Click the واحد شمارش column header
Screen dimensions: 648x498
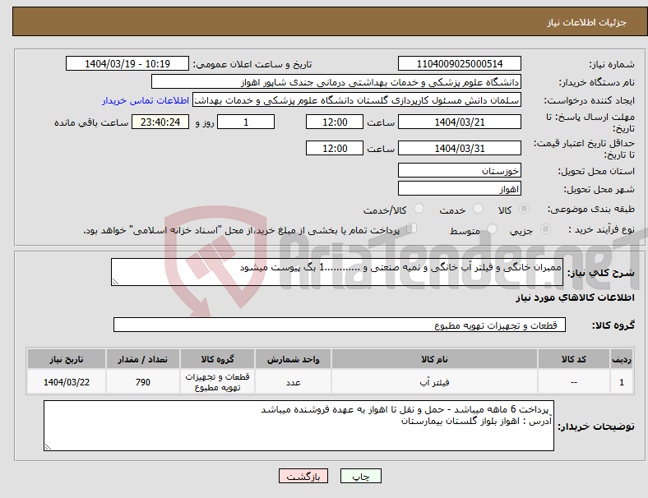[293, 359]
